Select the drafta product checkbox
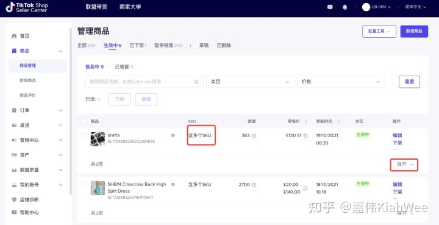 pos(84,135)
